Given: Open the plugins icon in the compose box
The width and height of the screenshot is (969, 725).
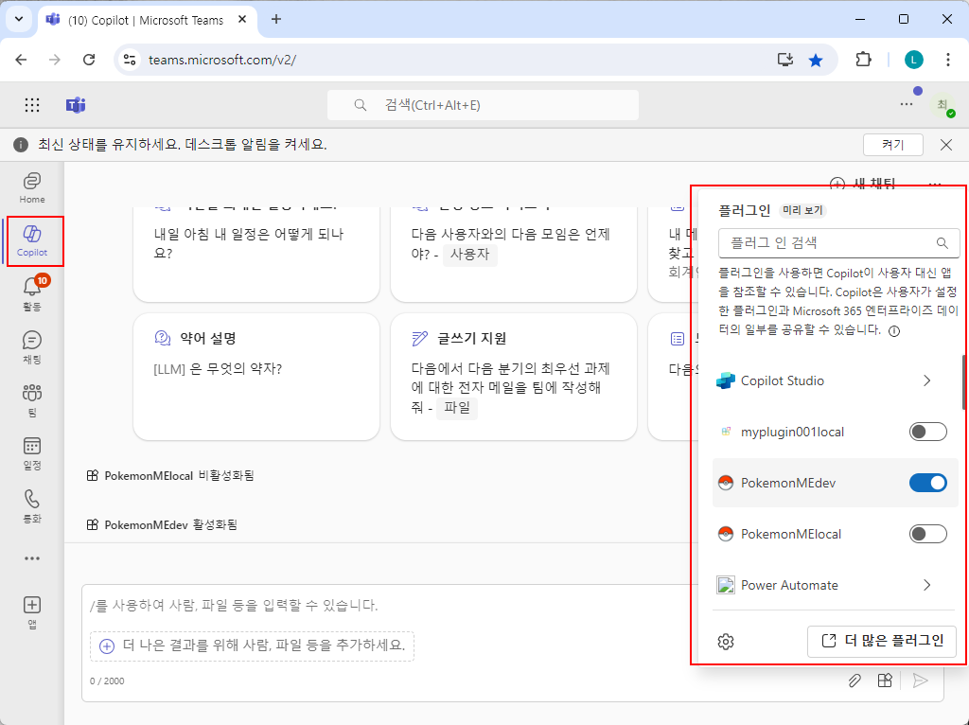Looking at the screenshot, I should coord(885,681).
